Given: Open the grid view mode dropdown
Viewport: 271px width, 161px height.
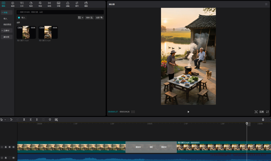Looking at the screenshot, I should coord(81,18).
